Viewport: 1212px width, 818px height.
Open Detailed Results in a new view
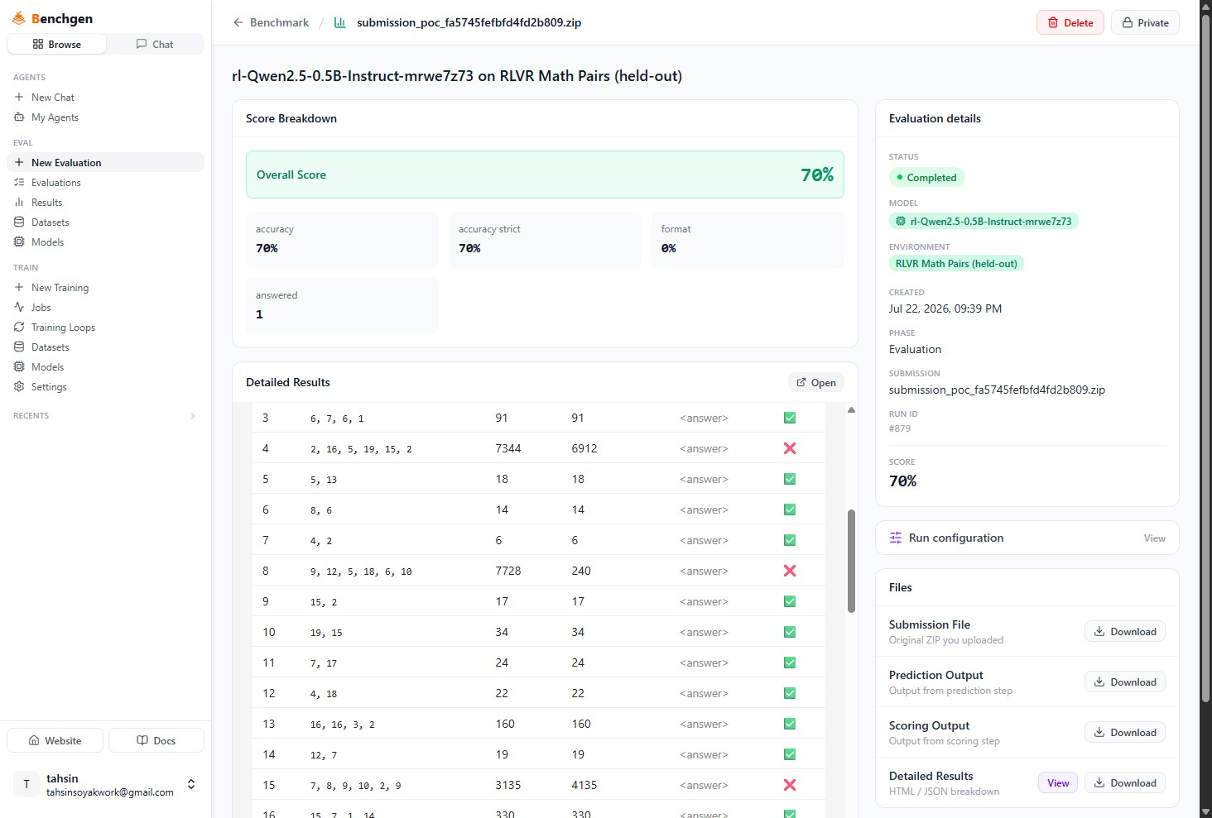point(816,382)
